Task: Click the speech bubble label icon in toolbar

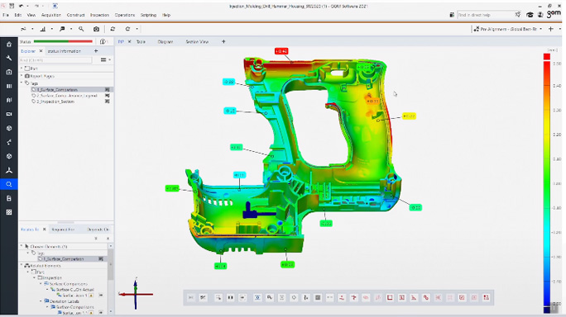Action: pos(62,29)
